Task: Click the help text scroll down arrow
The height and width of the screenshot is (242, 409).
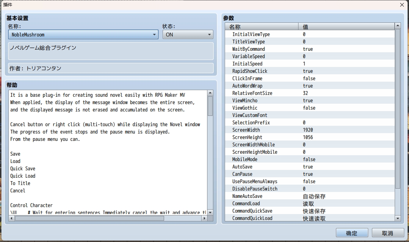Action: click(210, 212)
